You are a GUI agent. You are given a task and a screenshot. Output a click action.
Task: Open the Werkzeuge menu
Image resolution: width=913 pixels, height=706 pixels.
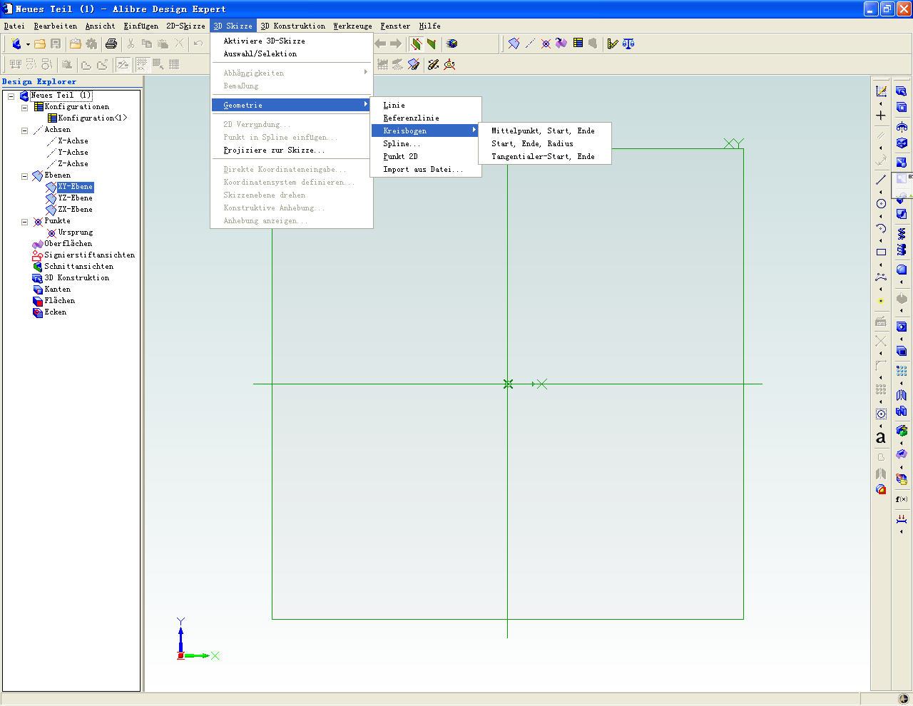click(352, 26)
